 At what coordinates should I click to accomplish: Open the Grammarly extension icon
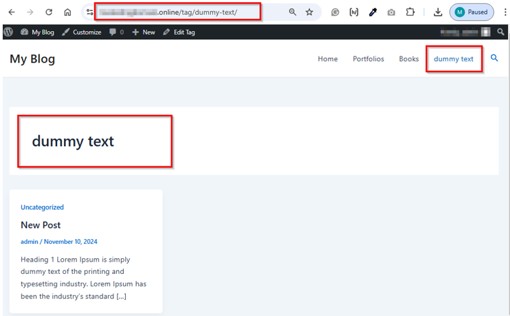click(335, 12)
